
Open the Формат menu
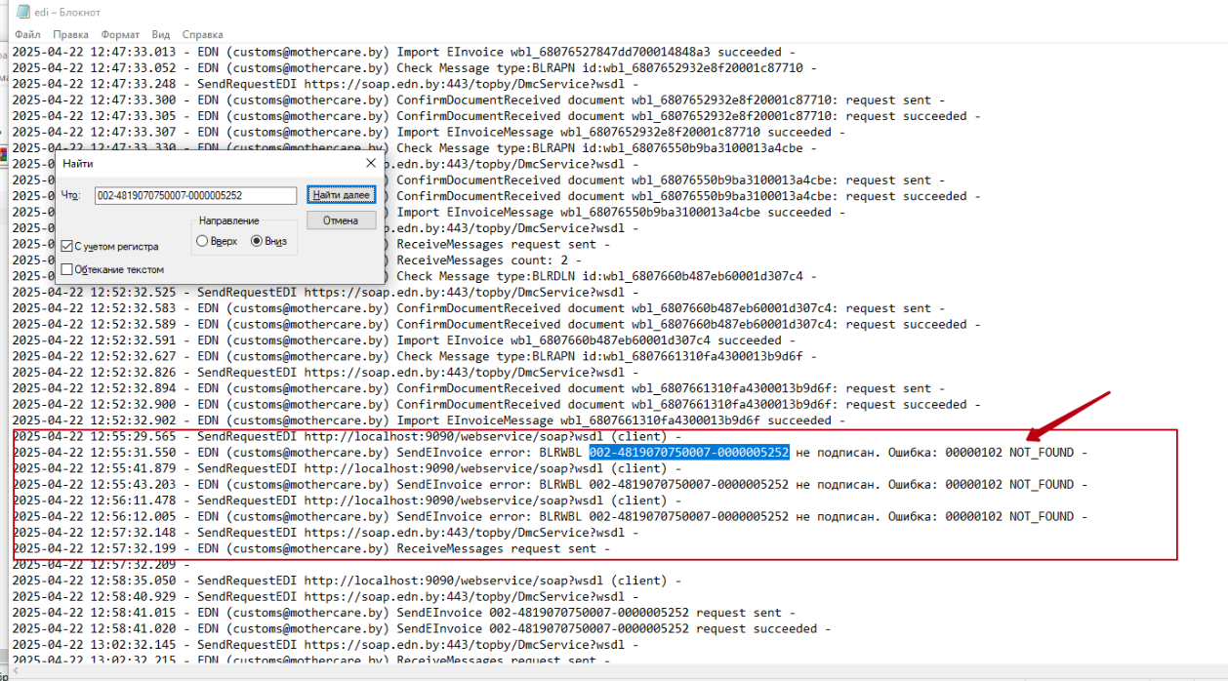point(120,34)
